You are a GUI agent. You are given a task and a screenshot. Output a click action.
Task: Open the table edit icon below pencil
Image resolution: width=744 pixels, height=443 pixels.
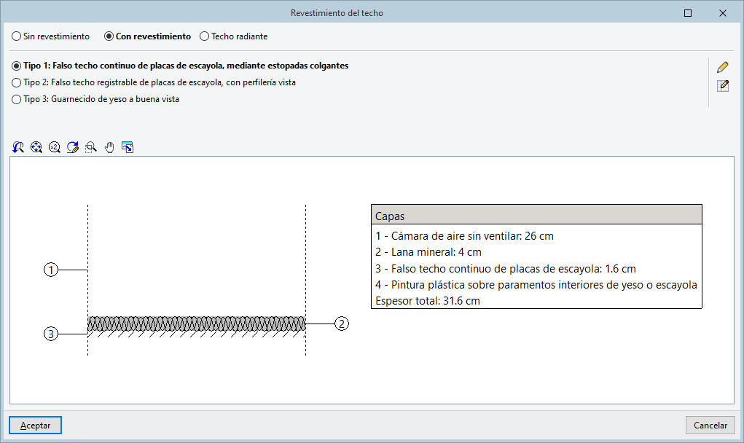tap(723, 86)
